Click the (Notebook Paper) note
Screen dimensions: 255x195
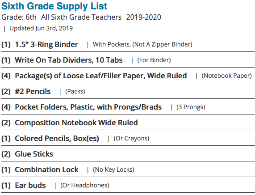coord(227,76)
